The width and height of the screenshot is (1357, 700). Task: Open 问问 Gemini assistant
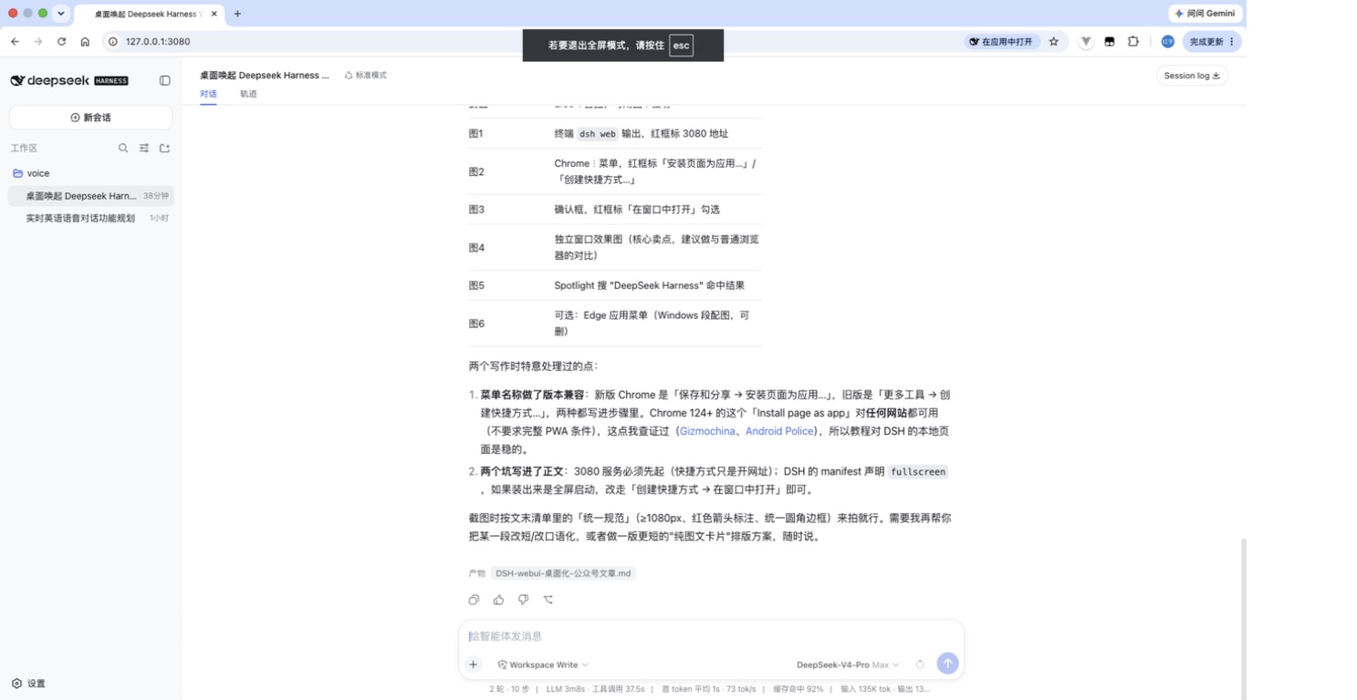click(1205, 14)
